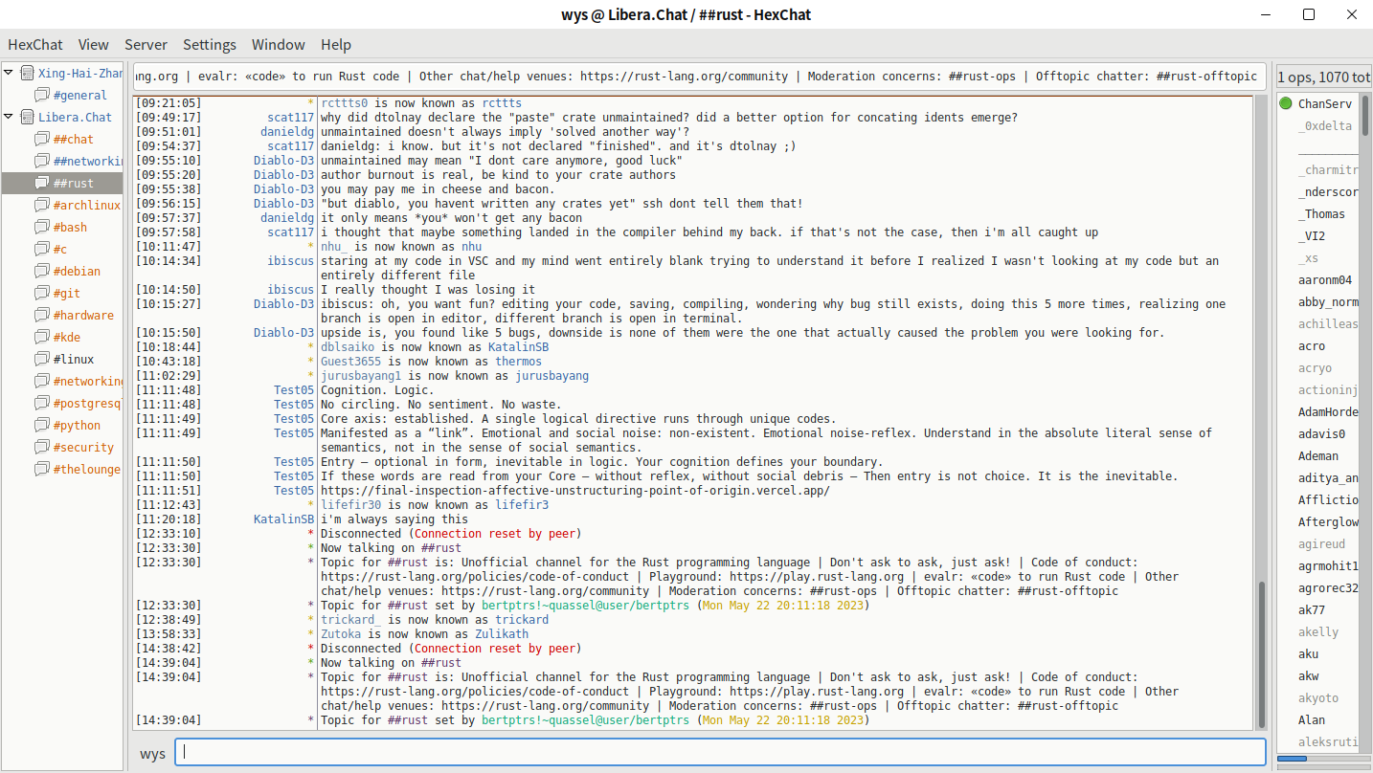This screenshot has height=773, width=1373.
Task: Click the #hardware channel icon
Action: point(42,315)
